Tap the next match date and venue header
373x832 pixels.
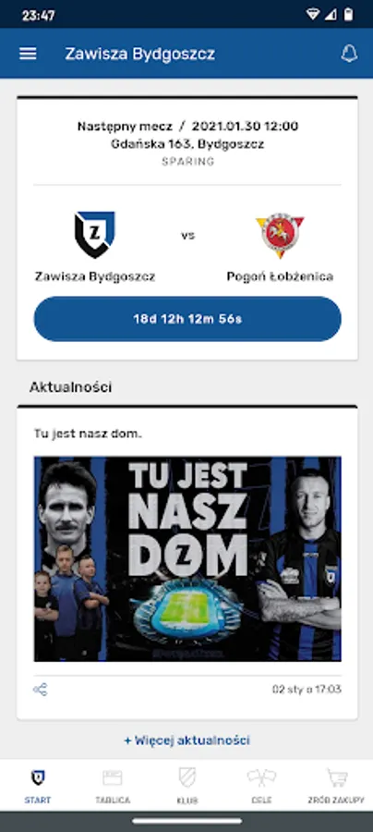click(187, 135)
